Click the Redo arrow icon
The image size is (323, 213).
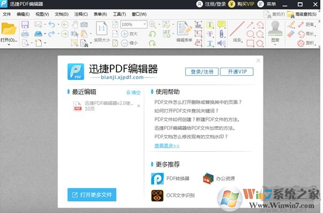[x=52, y=34]
